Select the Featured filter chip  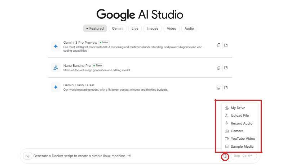pyautogui.click(x=95, y=29)
